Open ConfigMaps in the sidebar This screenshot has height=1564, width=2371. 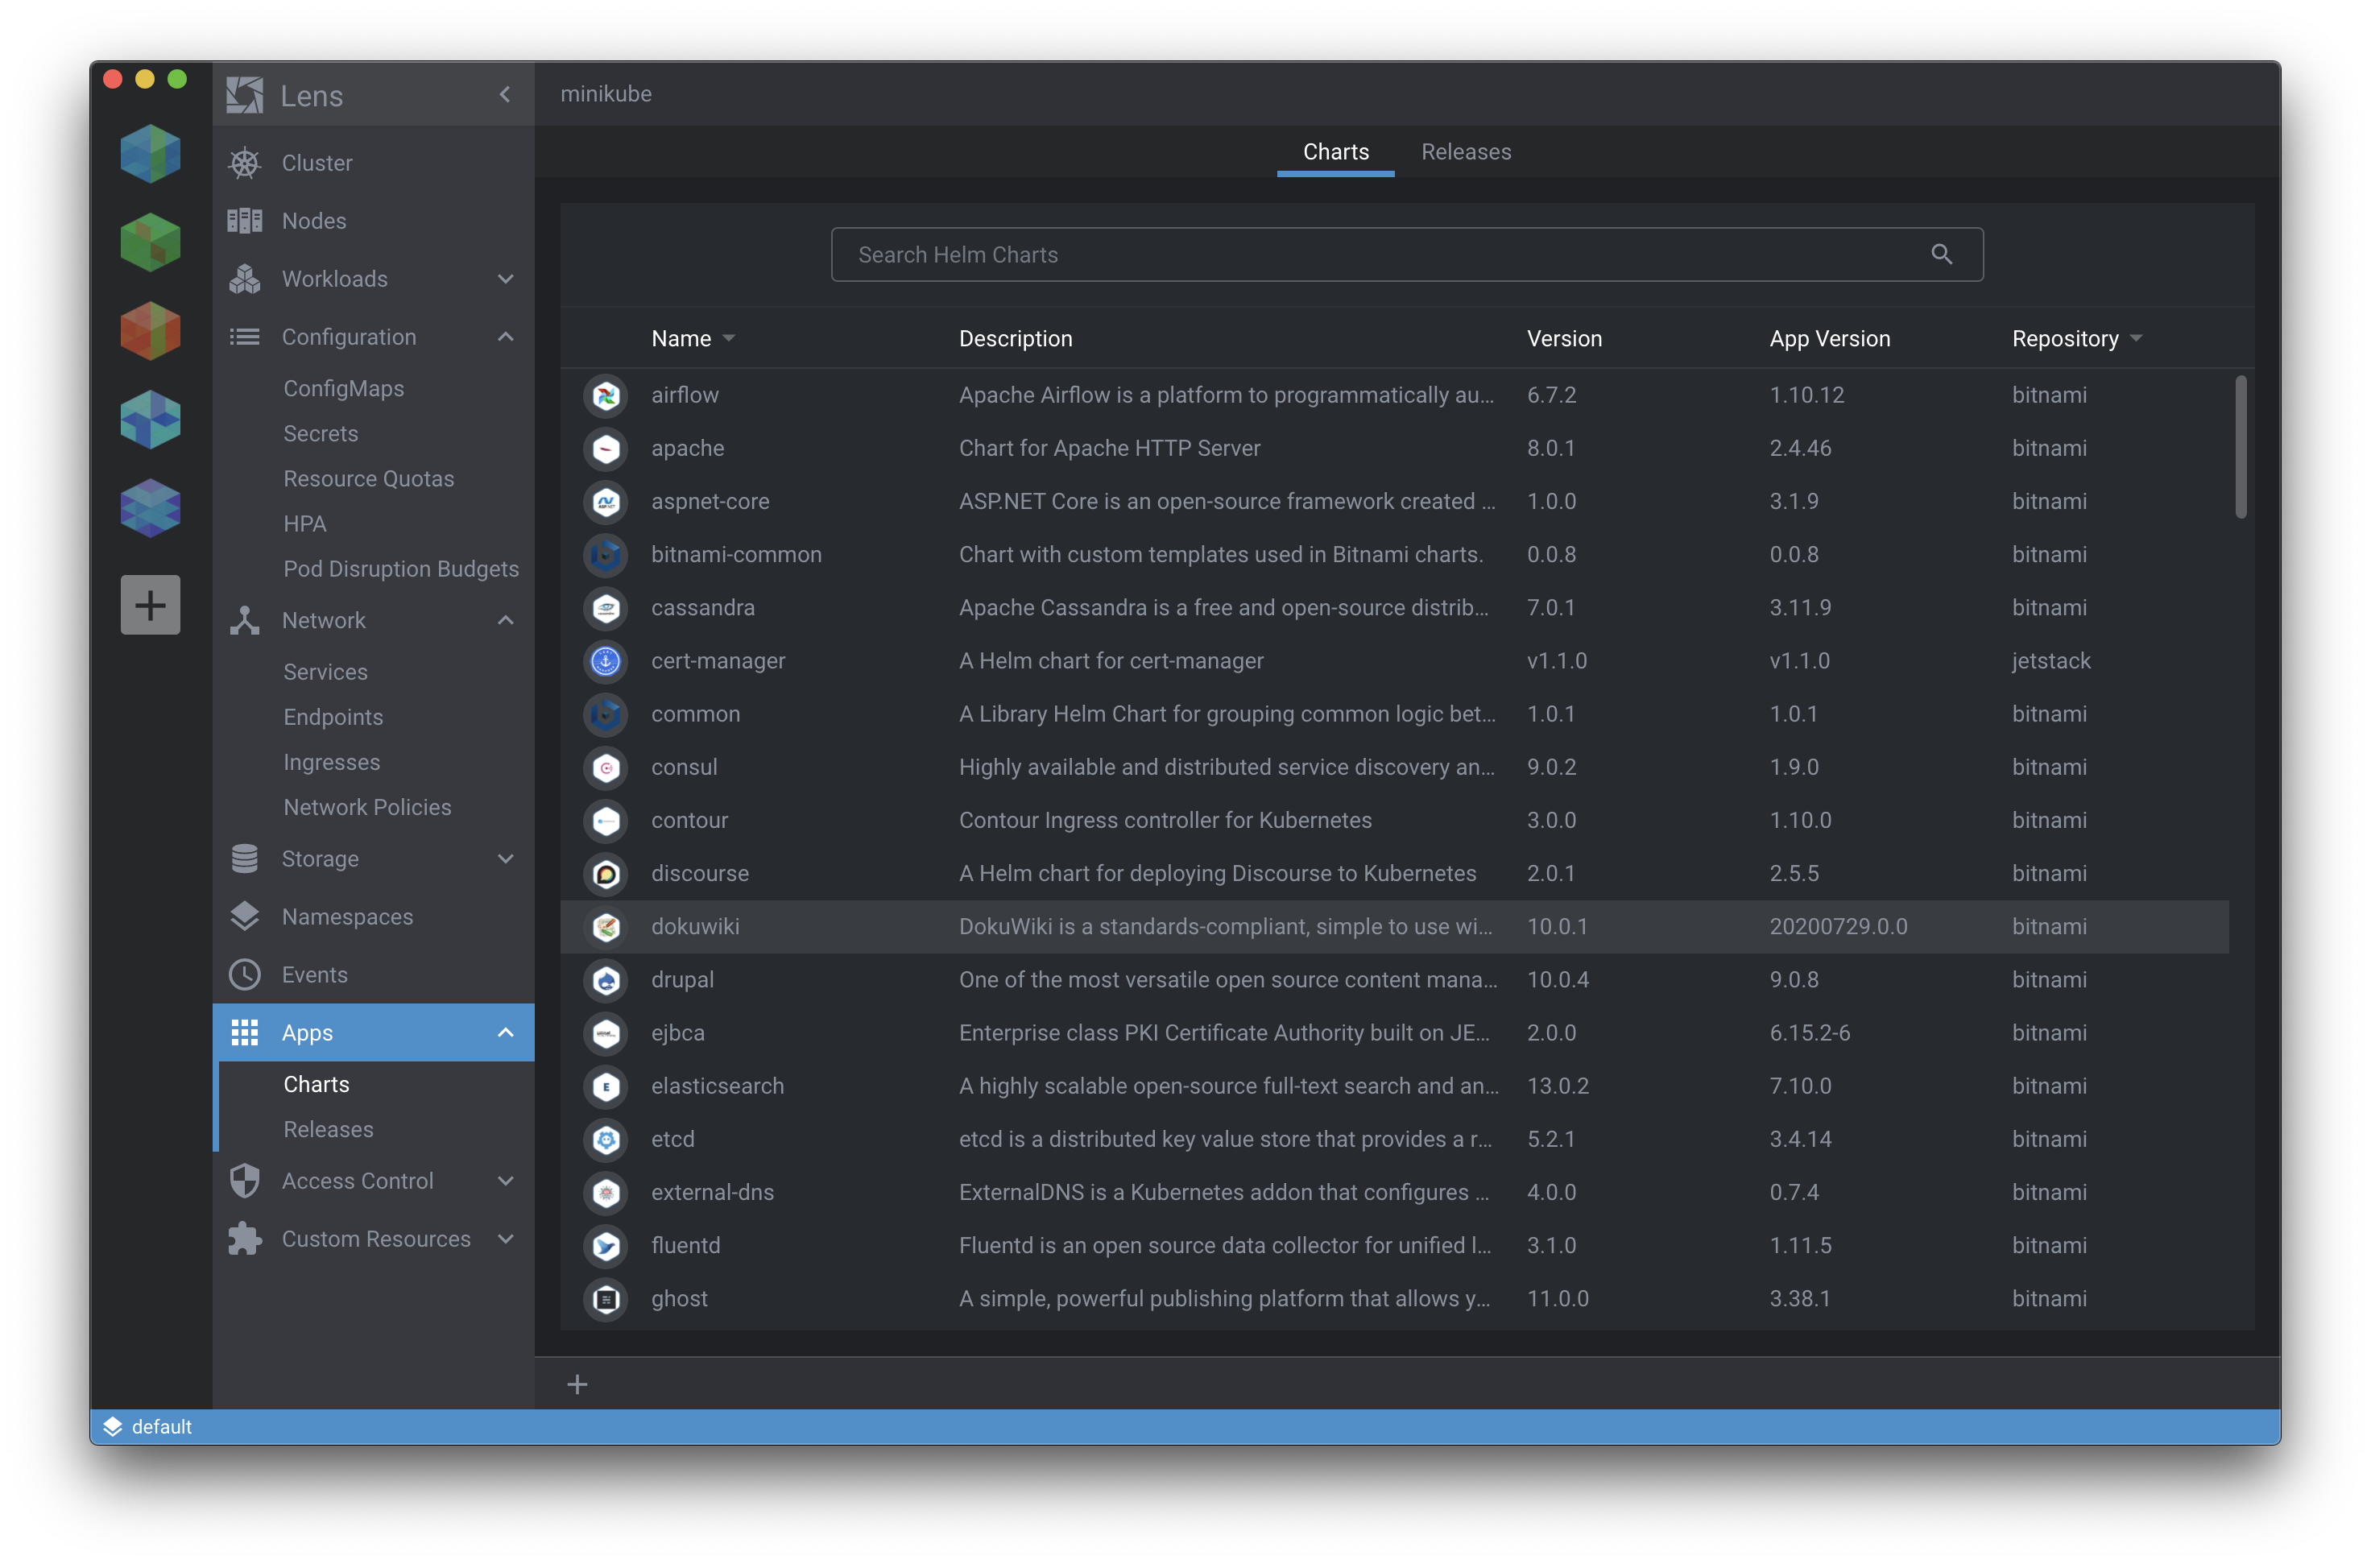pyautogui.click(x=343, y=389)
